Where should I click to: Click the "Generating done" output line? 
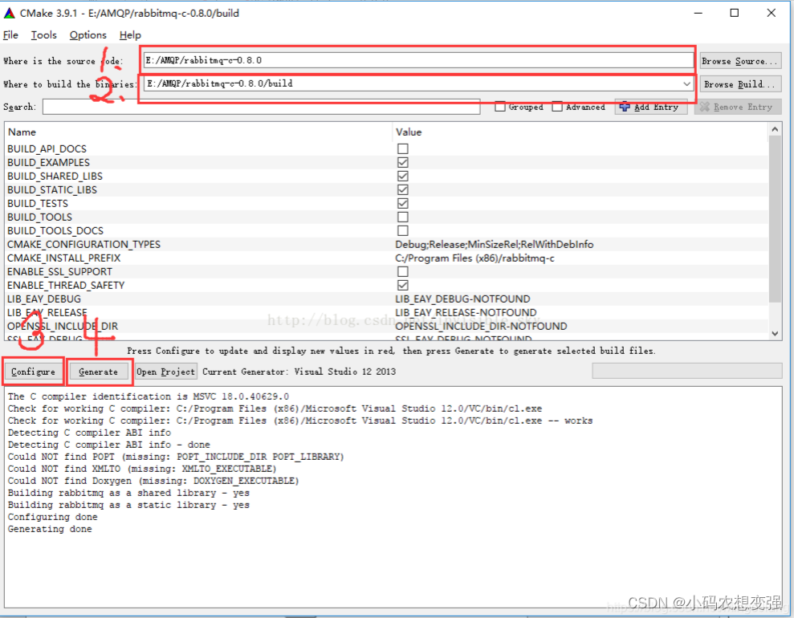[x=50, y=529]
